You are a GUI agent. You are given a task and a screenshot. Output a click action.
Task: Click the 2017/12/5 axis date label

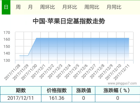coord(72,71)
